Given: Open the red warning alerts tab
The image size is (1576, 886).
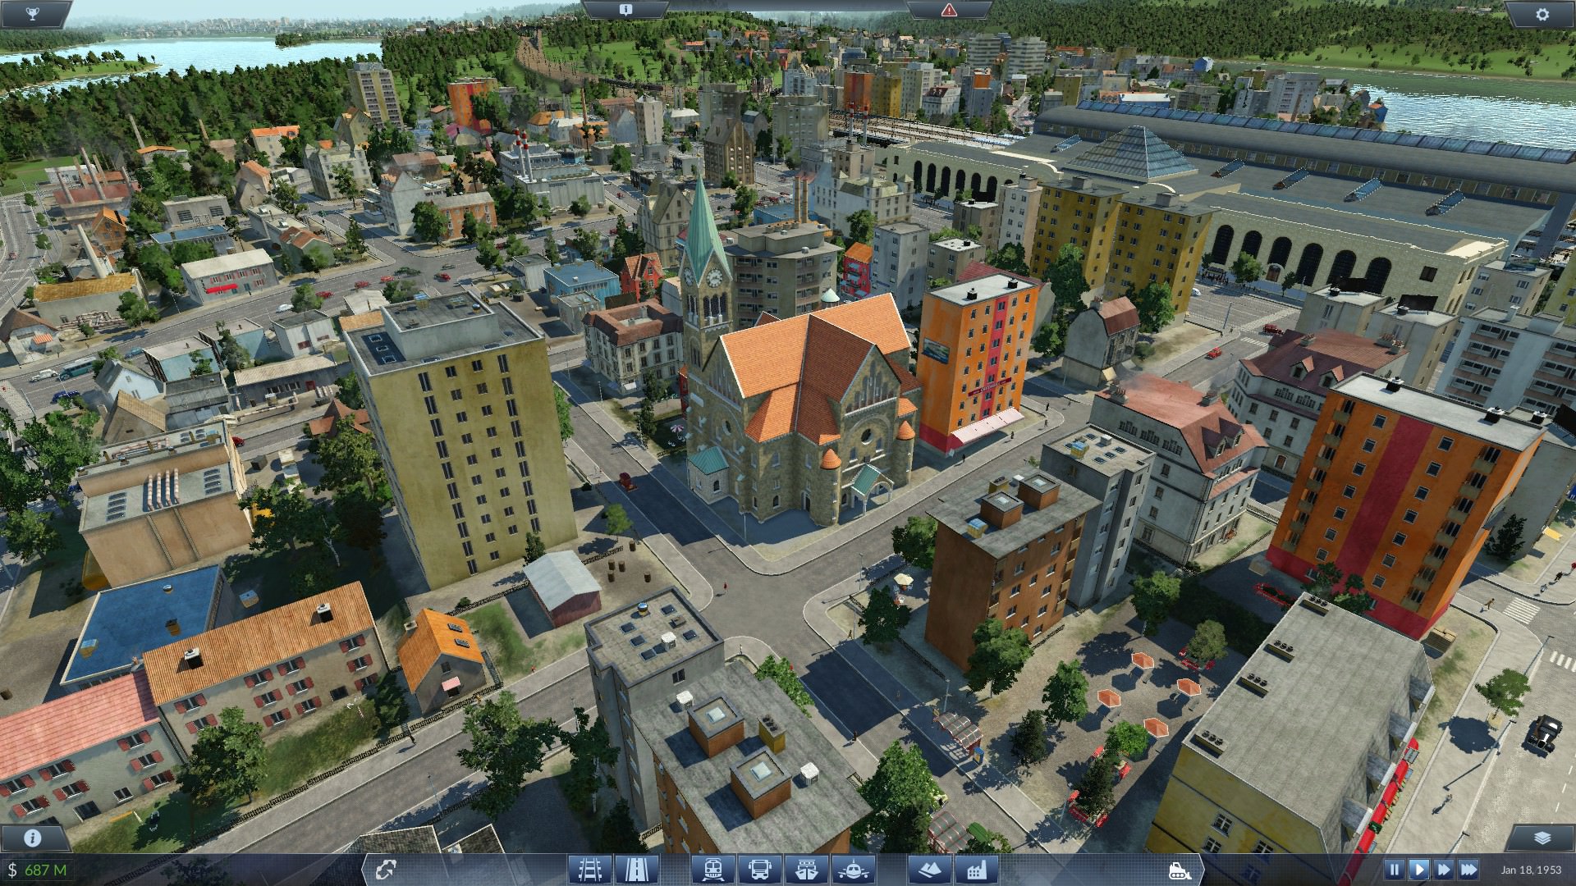Looking at the screenshot, I should pyautogui.click(x=949, y=10).
